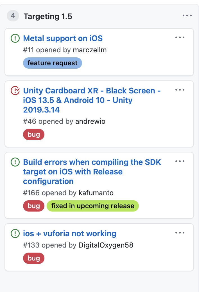Click the open issue icon beside ios + vuforia
The width and height of the screenshot is (199, 292).
[x=15, y=233]
